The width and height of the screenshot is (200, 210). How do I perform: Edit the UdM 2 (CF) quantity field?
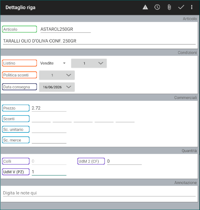pos(124,161)
